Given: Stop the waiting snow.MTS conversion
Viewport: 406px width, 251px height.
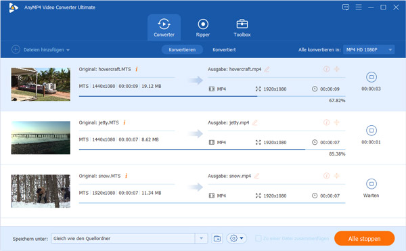Looking at the screenshot, I should [x=371, y=184].
